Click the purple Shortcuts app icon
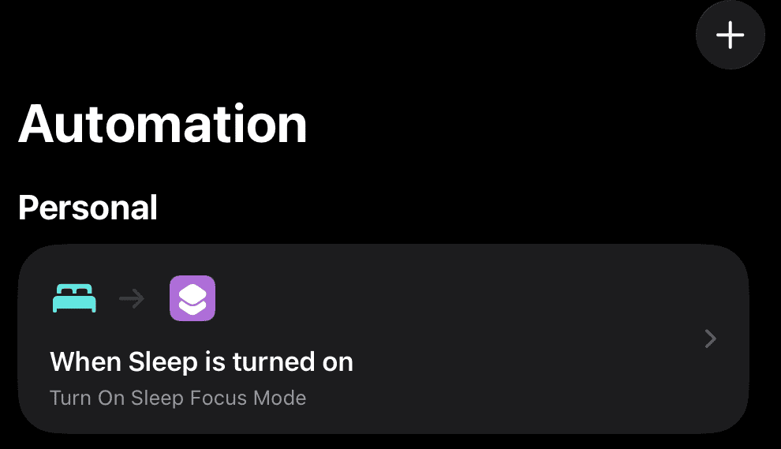This screenshot has width=781, height=449. 192,298
